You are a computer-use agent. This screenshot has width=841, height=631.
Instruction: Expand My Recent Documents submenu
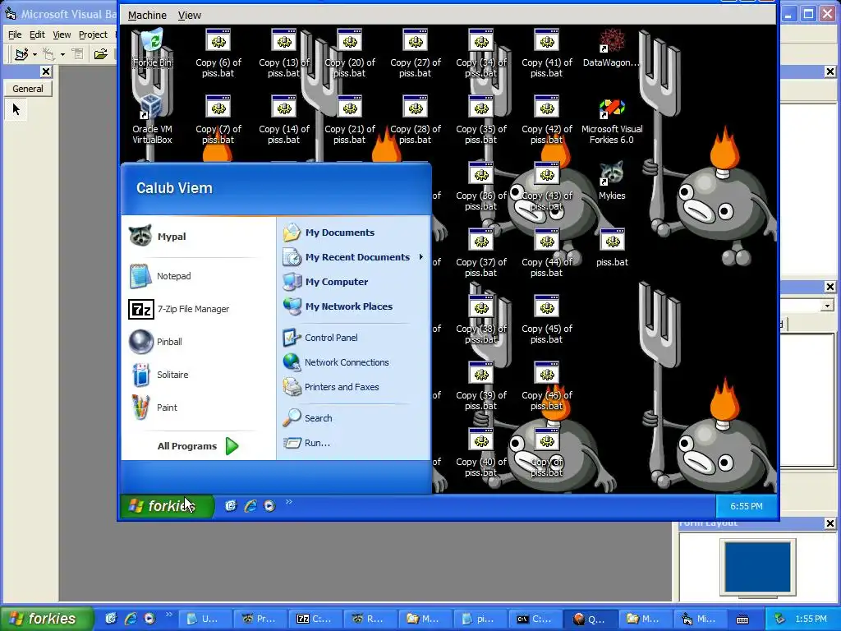(x=354, y=257)
